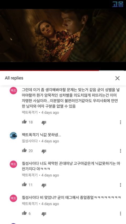Like the 칠성사이다 comment with 20 likes
Screen dimensions: 126x224
[24, 150]
